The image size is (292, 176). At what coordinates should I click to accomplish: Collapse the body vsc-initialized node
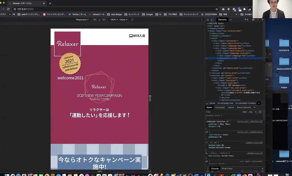click(x=208, y=31)
